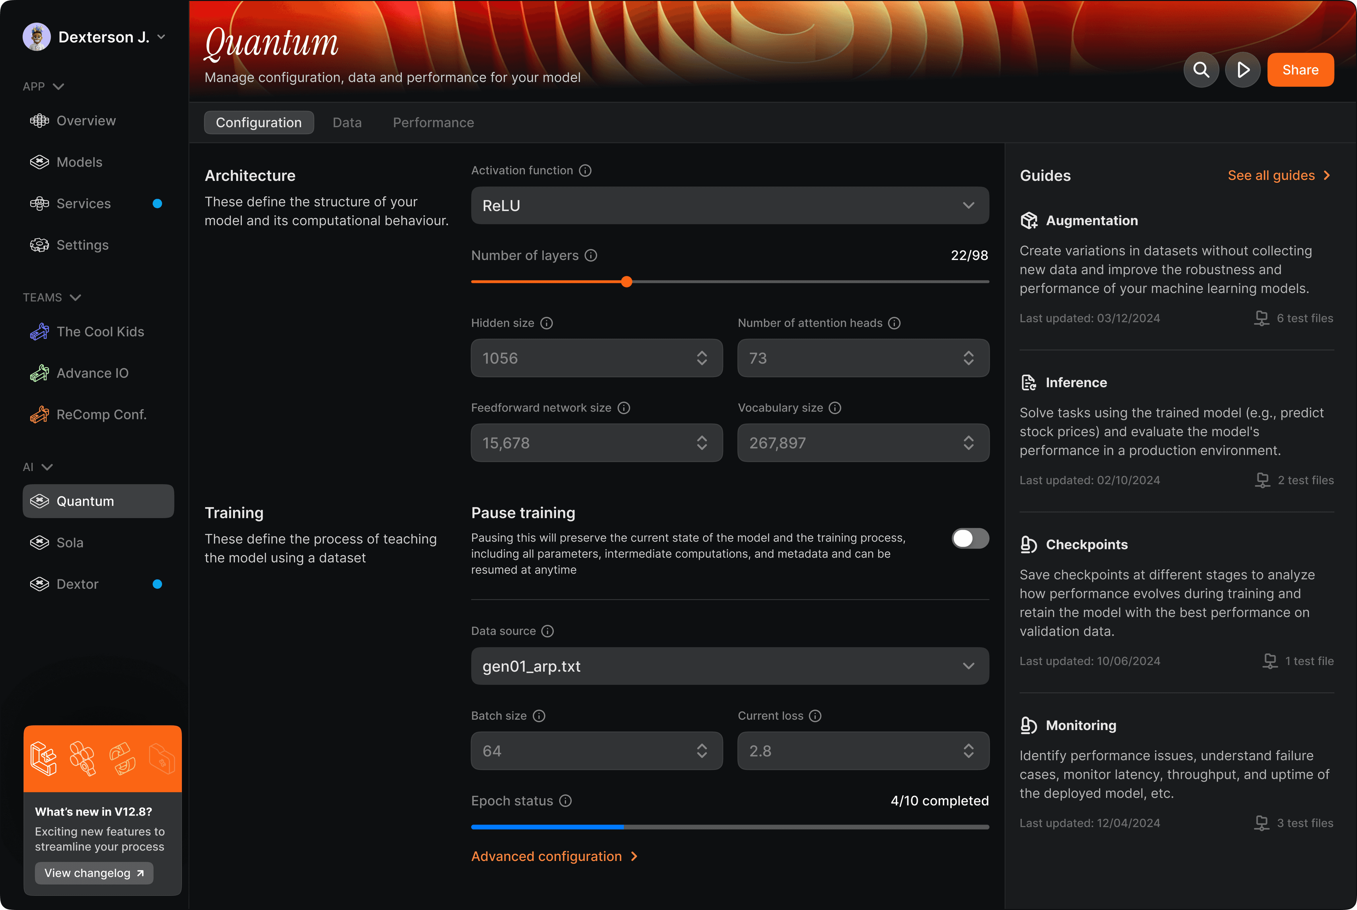The width and height of the screenshot is (1357, 910).
Task: Increment the Hidden size stepper
Action: coord(702,353)
